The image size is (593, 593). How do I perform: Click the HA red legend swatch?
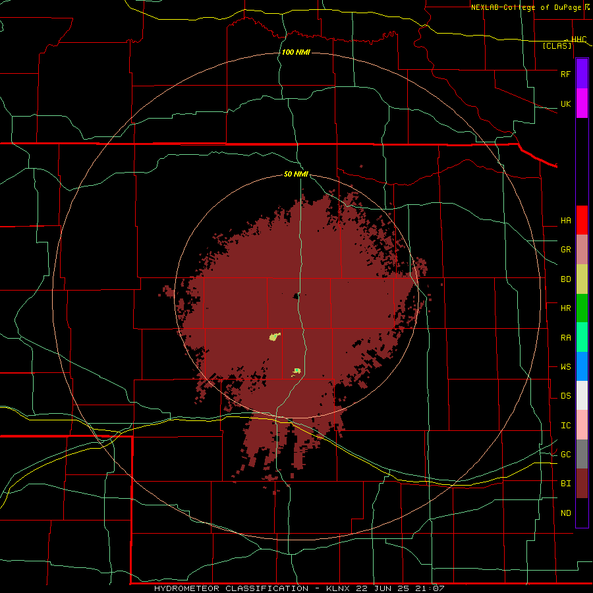582,220
